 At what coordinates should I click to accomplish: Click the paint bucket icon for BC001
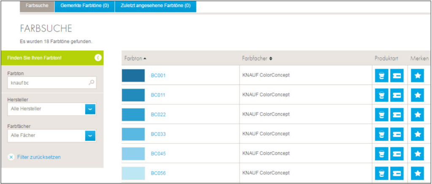tap(382, 76)
